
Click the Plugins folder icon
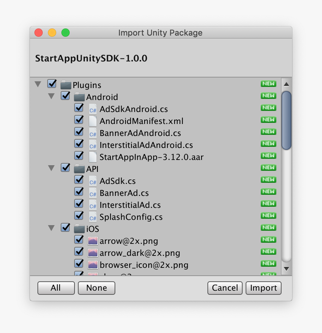click(66, 85)
